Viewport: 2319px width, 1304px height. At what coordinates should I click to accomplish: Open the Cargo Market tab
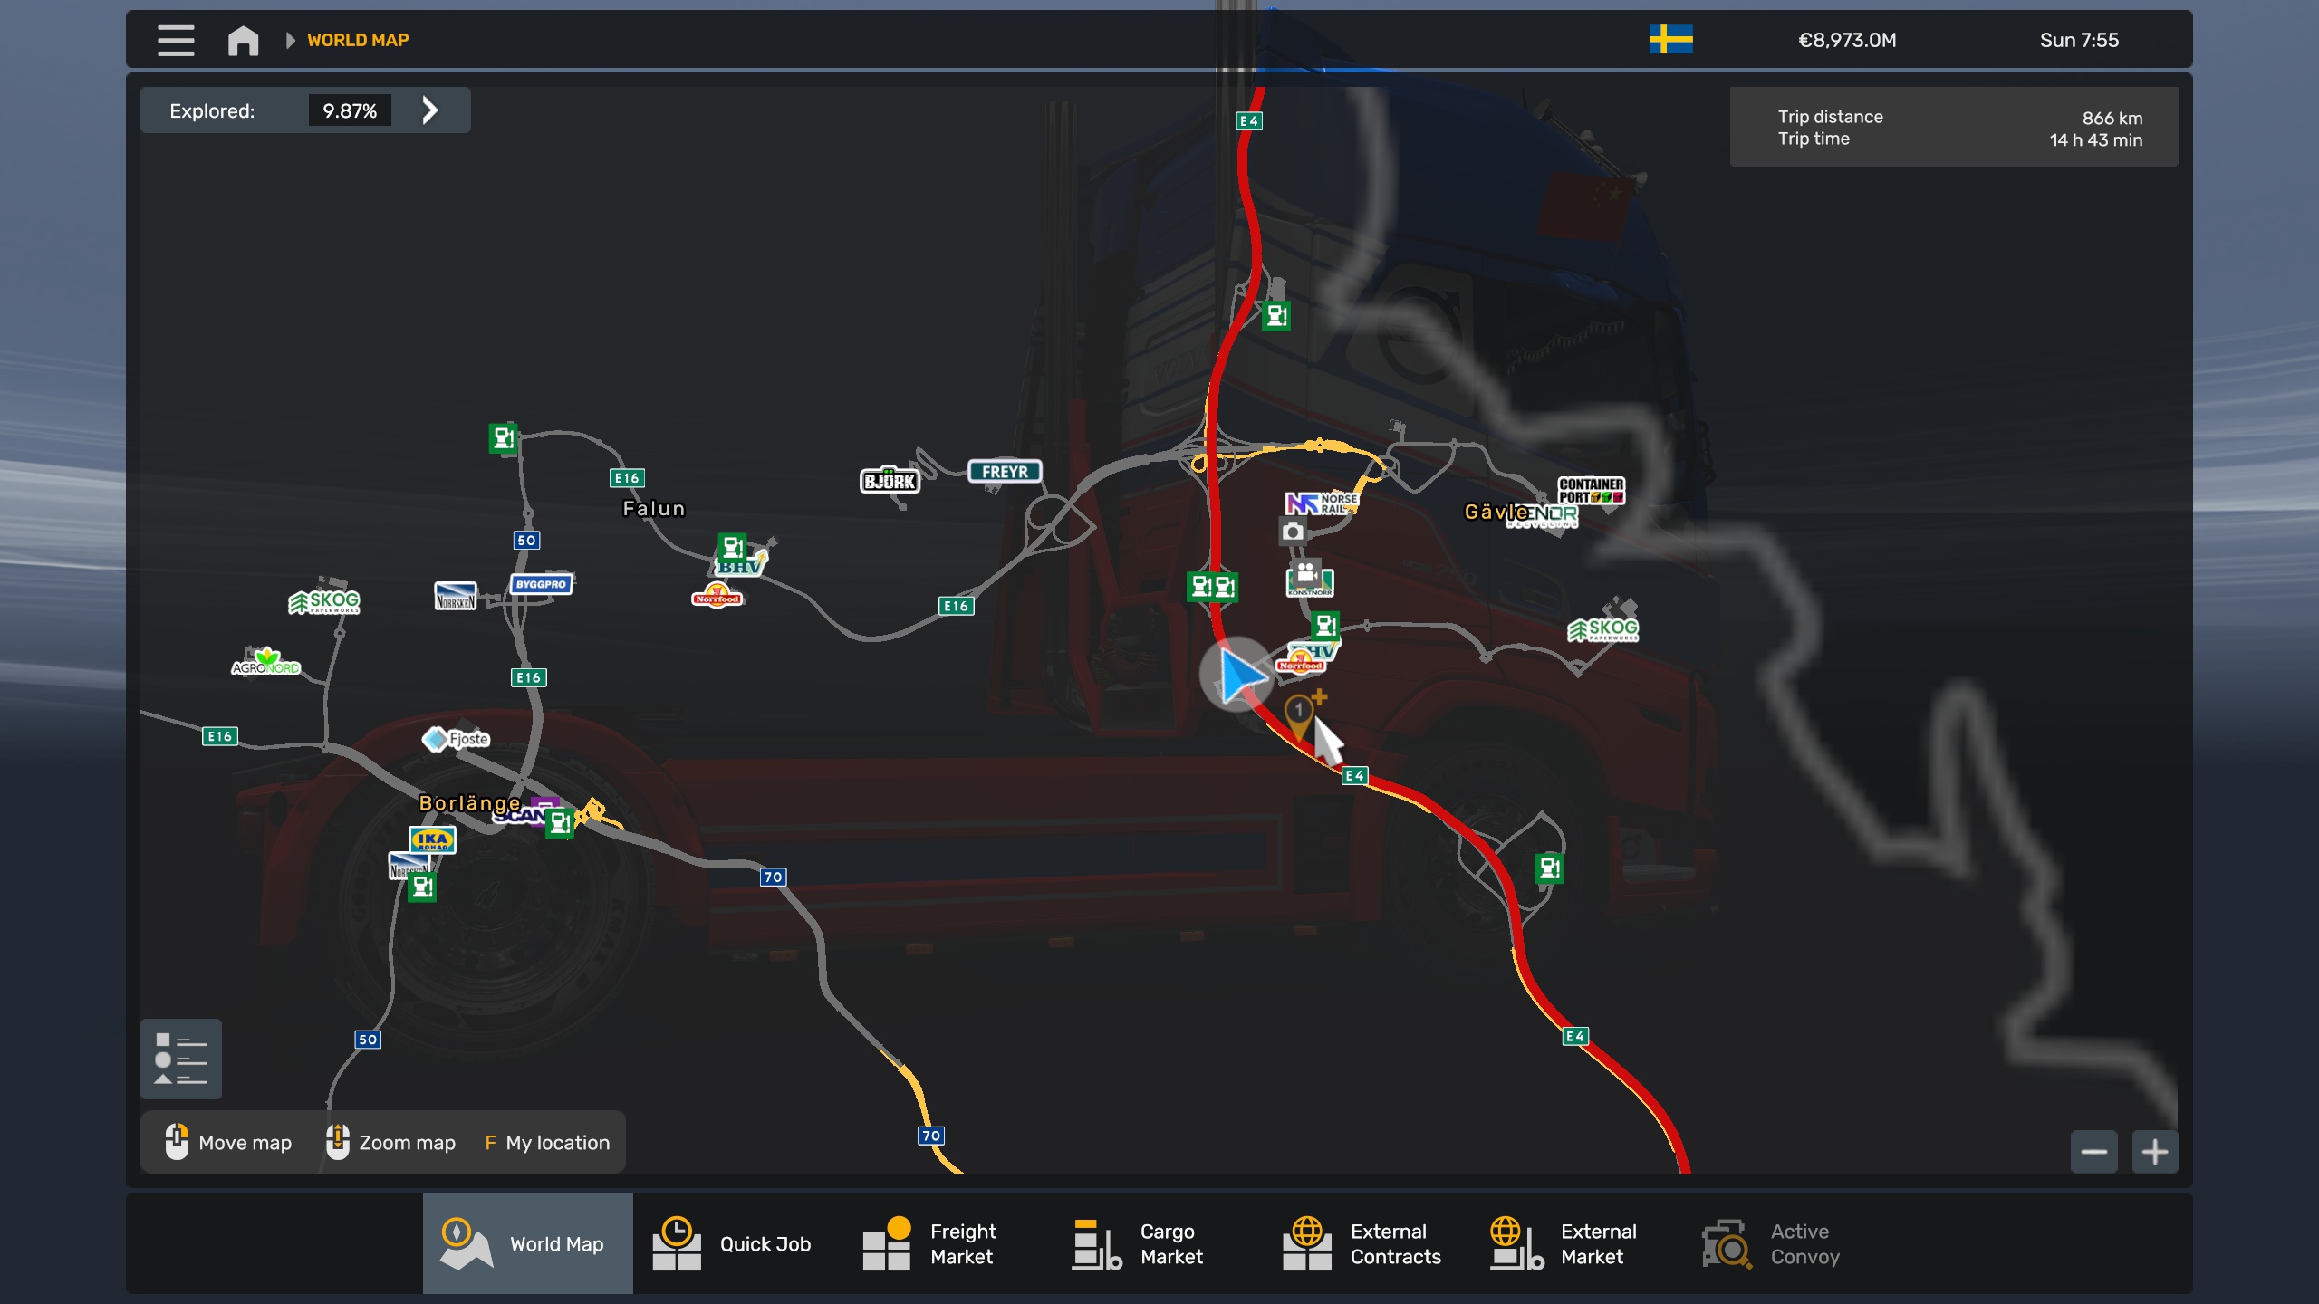(x=1140, y=1243)
